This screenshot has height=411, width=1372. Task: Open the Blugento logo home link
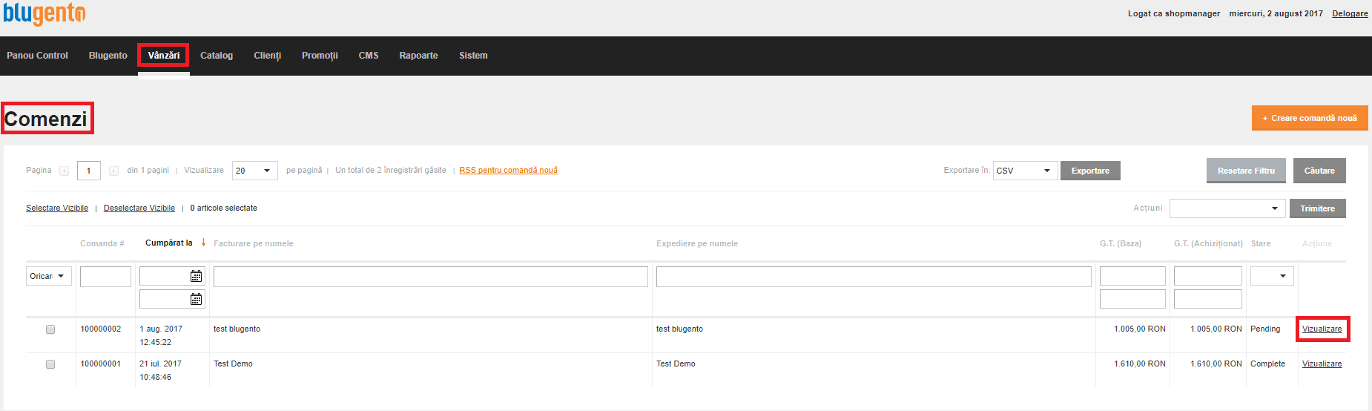(x=44, y=13)
